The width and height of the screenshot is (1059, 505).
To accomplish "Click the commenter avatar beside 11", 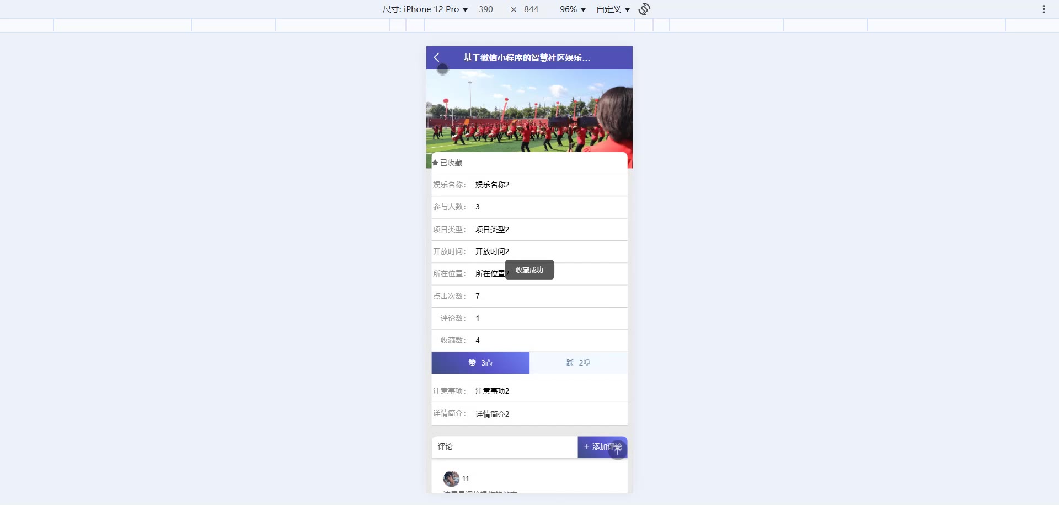I will click(x=451, y=479).
